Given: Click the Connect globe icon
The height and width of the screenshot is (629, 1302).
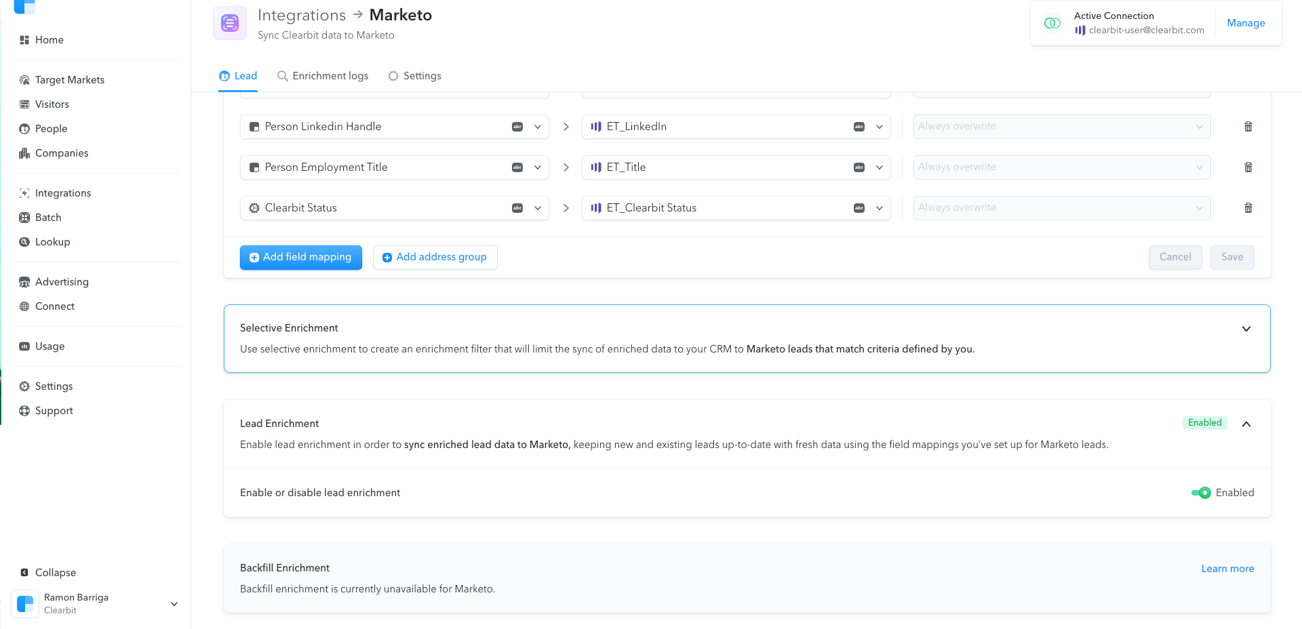Looking at the screenshot, I should [x=24, y=306].
